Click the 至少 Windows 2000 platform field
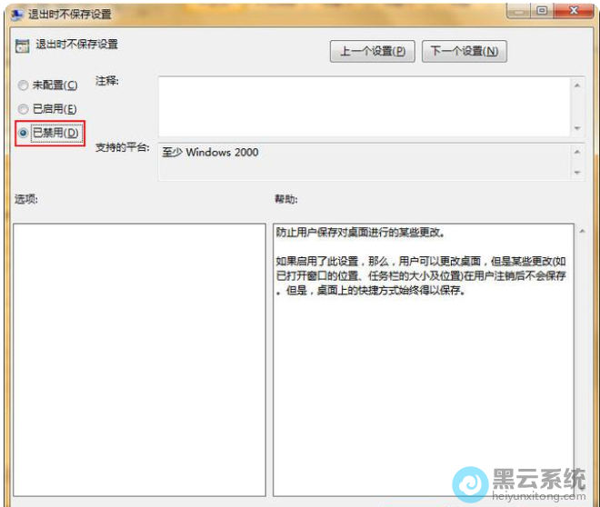The height and width of the screenshot is (507, 600). (364, 160)
